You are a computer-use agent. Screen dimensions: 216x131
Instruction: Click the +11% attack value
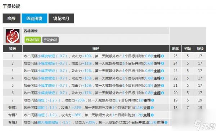pos(87,63)
